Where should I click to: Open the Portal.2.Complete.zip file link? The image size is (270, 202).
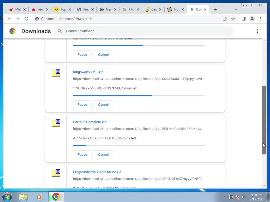[90, 122]
